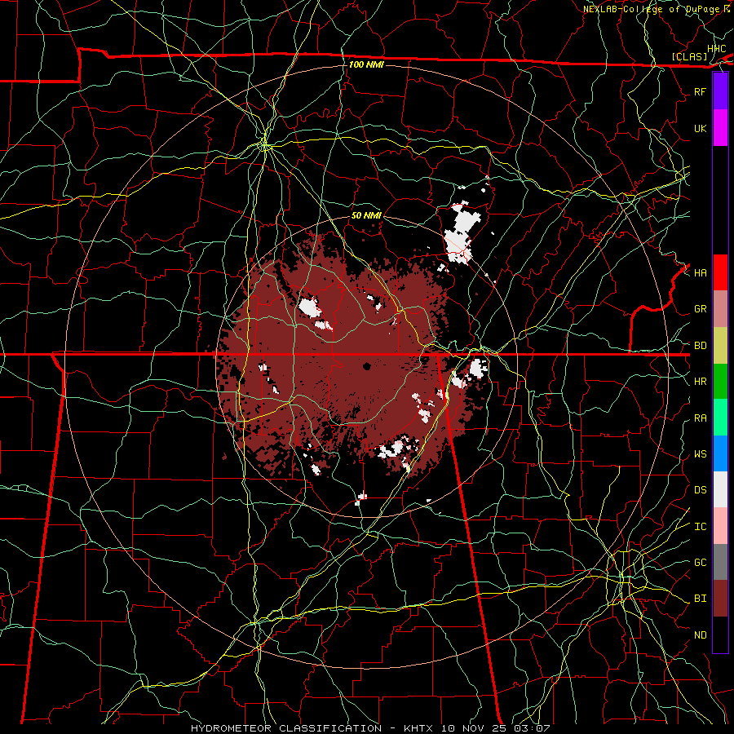Select the light pink IC legend swatch
734x734 pixels.
pyautogui.click(x=720, y=526)
